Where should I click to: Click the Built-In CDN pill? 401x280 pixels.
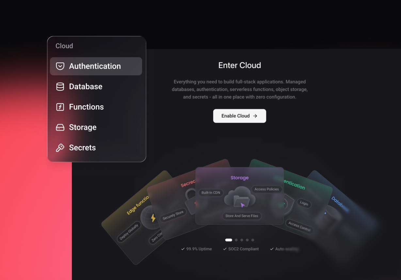click(x=211, y=193)
